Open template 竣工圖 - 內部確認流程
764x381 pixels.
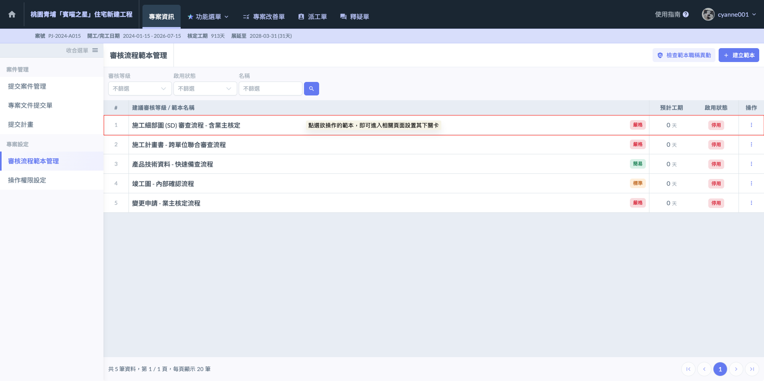tap(163, 184)
